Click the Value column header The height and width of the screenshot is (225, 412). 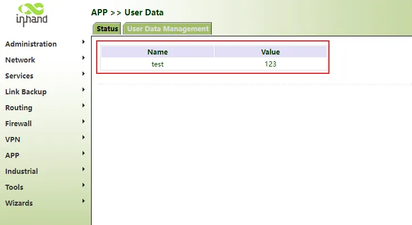(270, 52)
